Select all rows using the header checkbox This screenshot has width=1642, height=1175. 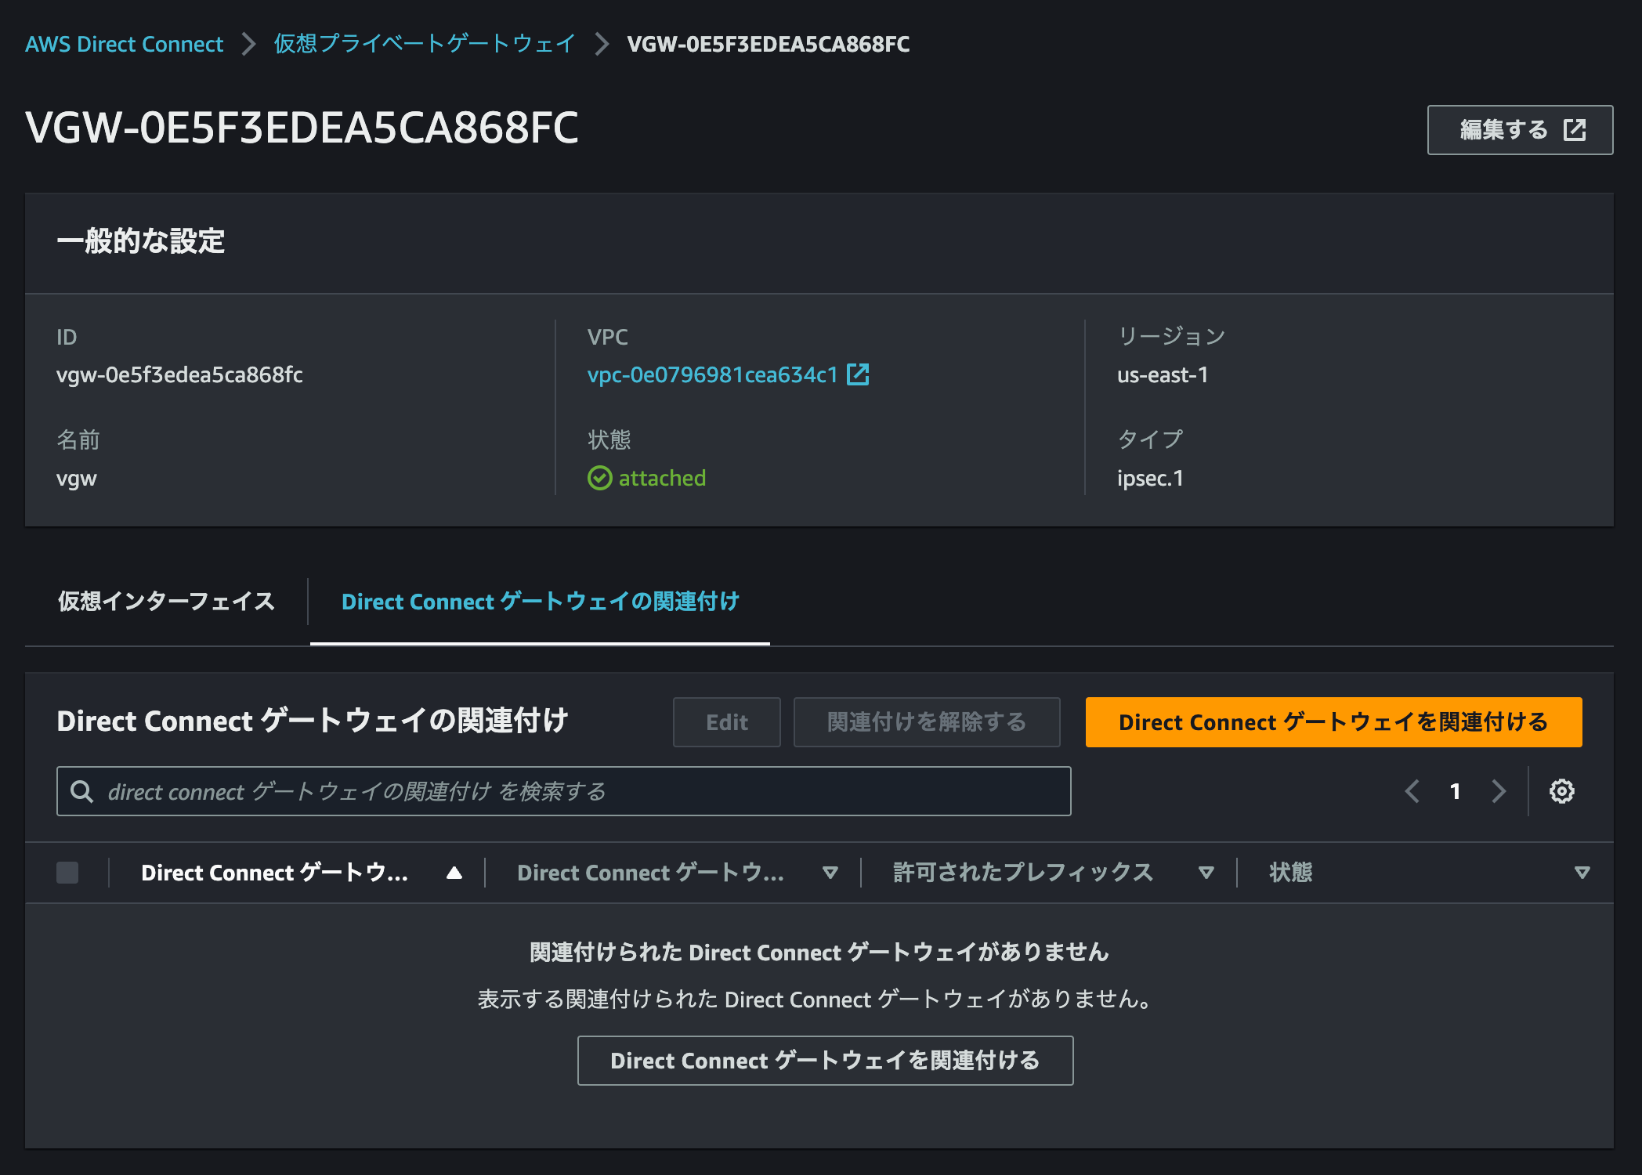click(x=67, y=873)
